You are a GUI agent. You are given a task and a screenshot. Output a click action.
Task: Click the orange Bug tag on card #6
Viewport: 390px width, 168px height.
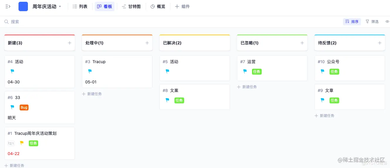pos(24,107)
